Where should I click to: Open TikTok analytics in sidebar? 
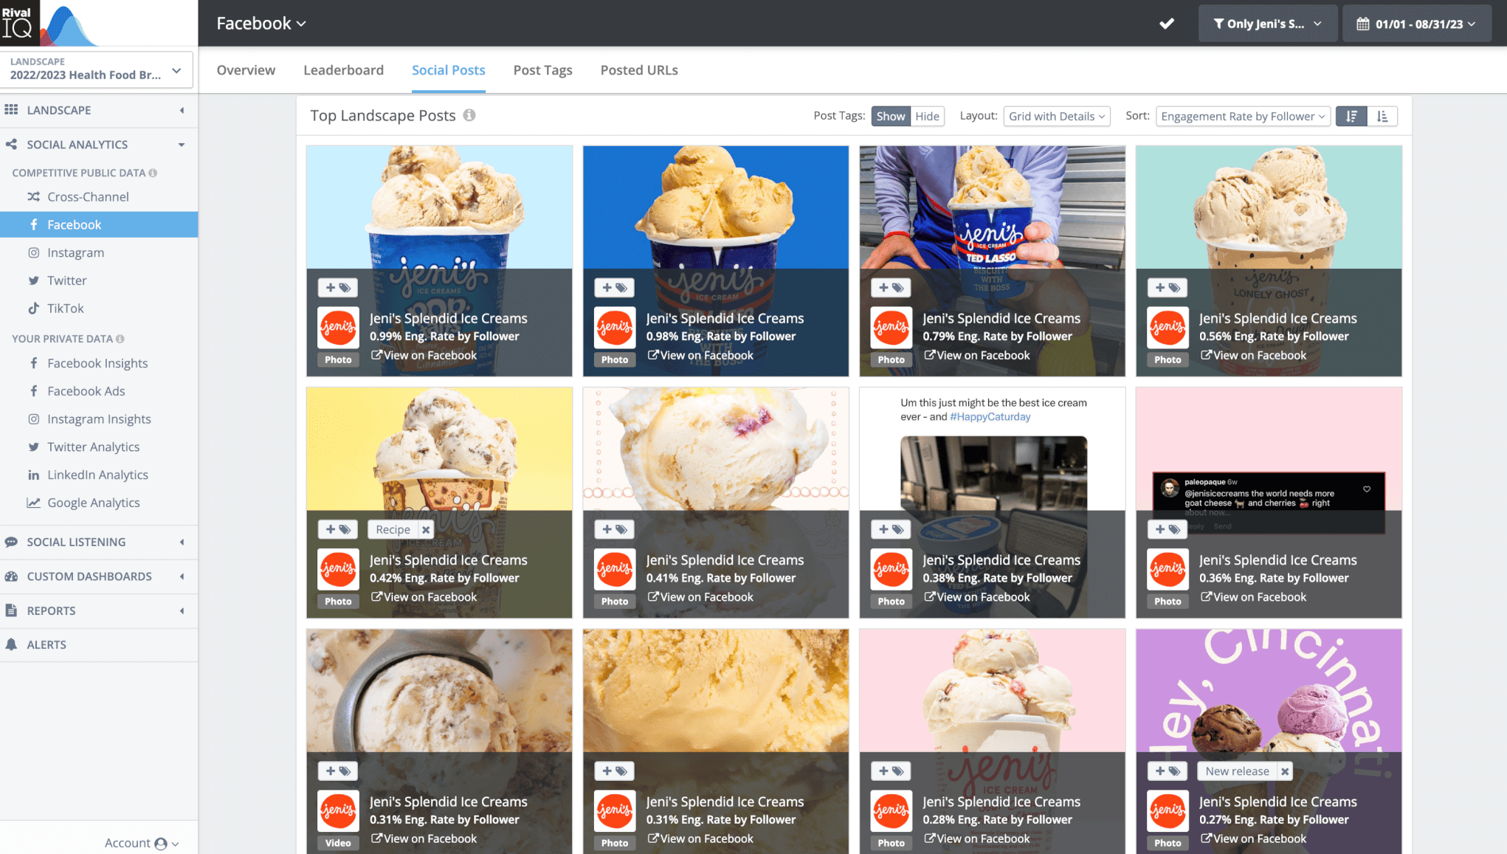coord(65,309)
